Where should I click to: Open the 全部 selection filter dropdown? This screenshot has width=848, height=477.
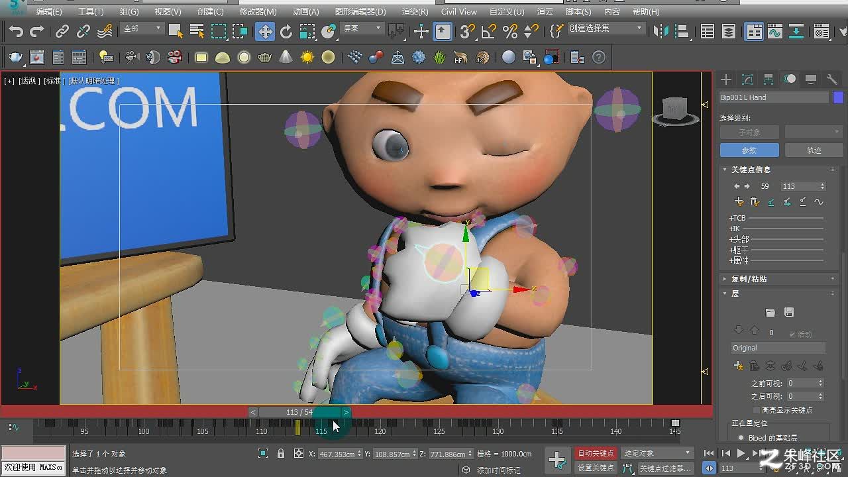click(142, 28)
